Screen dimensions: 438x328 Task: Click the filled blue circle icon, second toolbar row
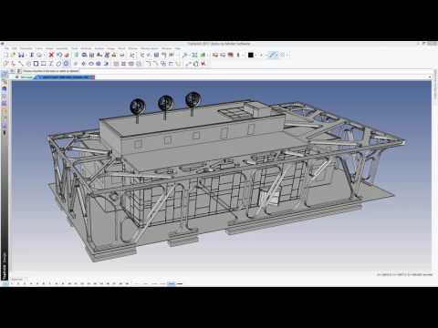(x=99, y=64)
